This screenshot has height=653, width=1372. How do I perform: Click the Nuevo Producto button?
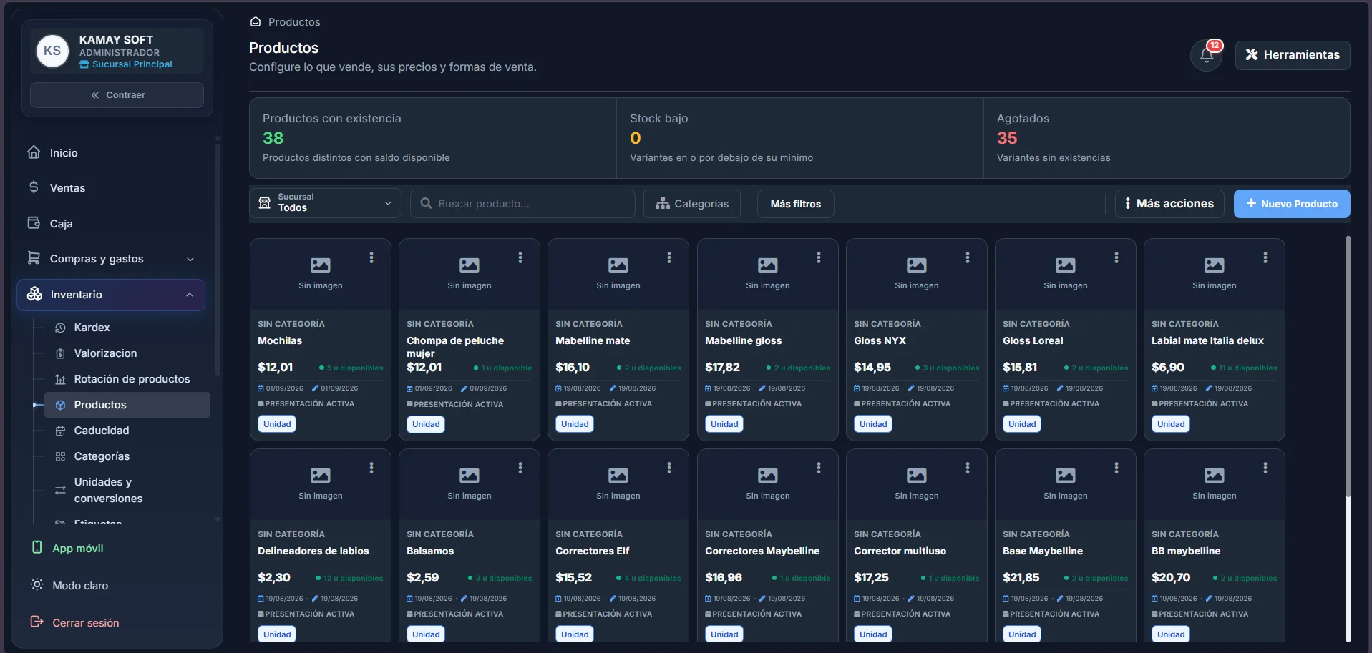(x=1292, y=204)
